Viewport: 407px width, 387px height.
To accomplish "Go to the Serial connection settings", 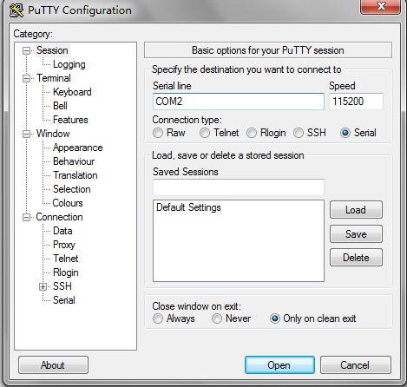I will pos(64,300).
